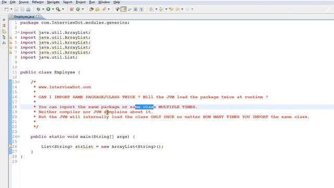Click the Save icon in toolbar
The image size is (334, 188).
pos(16,9)
